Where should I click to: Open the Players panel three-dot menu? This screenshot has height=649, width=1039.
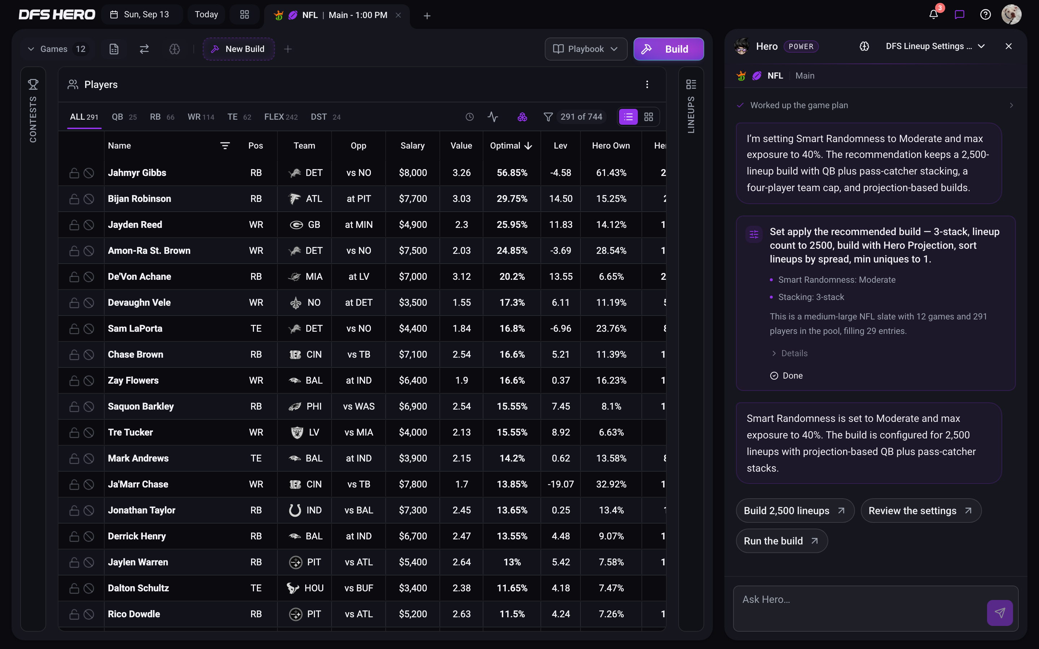tap(647, 85)
